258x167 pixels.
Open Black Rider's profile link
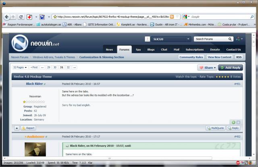(x=34, y=84)
